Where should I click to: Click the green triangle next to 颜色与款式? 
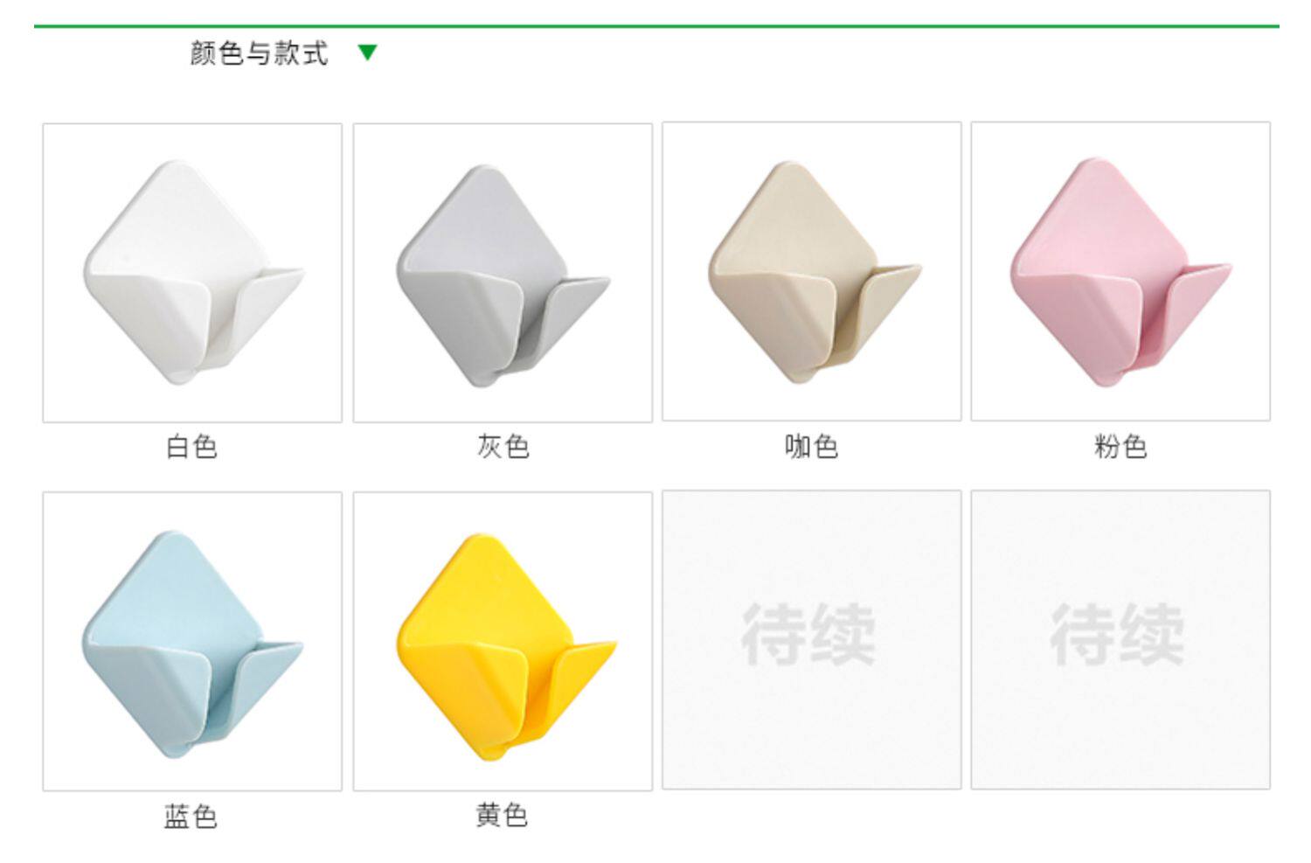367,52
